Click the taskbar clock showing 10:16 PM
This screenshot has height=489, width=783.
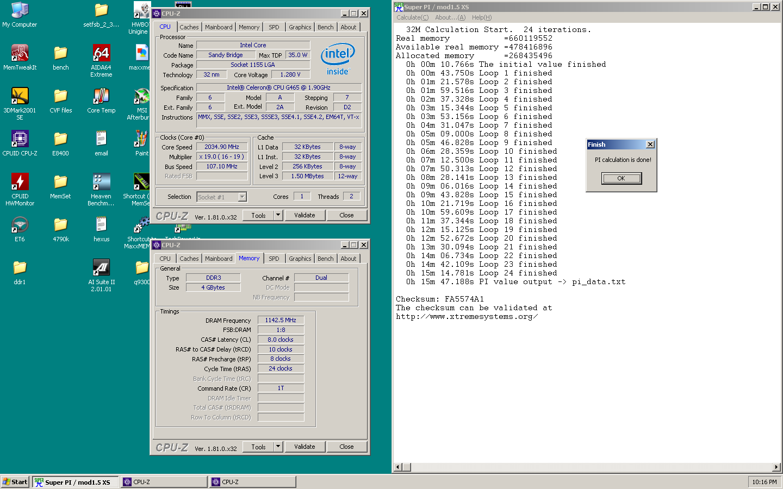[x=765, y=482]
